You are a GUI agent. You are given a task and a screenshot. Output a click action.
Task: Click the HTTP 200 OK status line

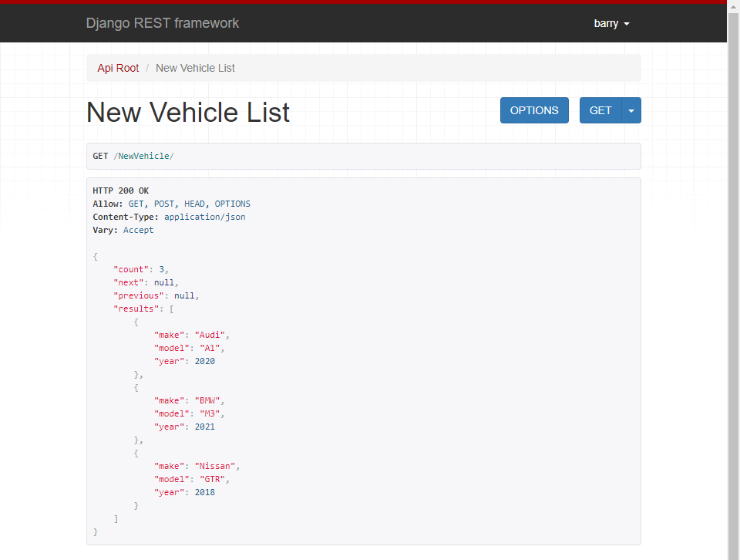(x=121, y=191)
